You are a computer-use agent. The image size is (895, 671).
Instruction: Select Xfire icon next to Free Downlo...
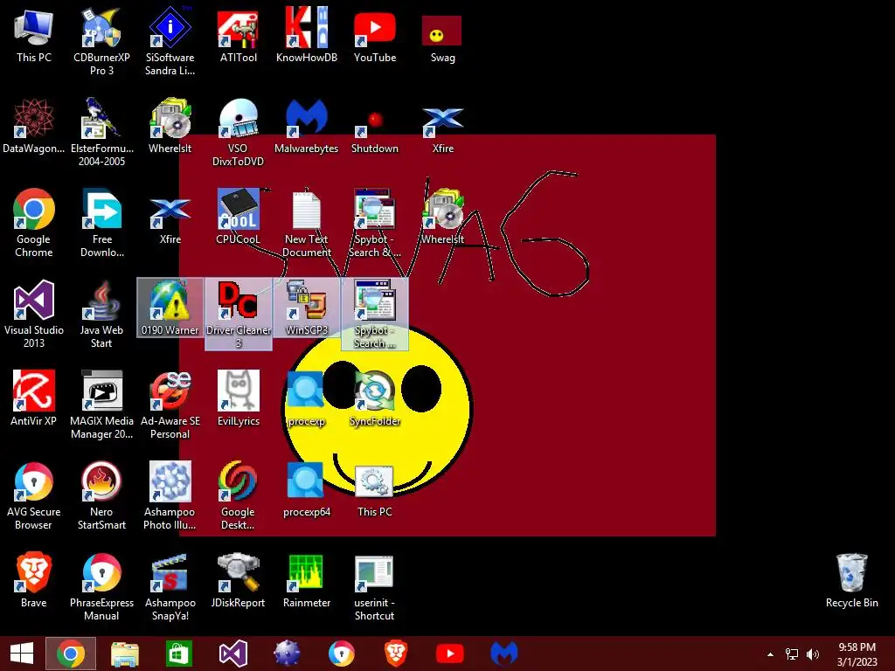click(170, 220)
